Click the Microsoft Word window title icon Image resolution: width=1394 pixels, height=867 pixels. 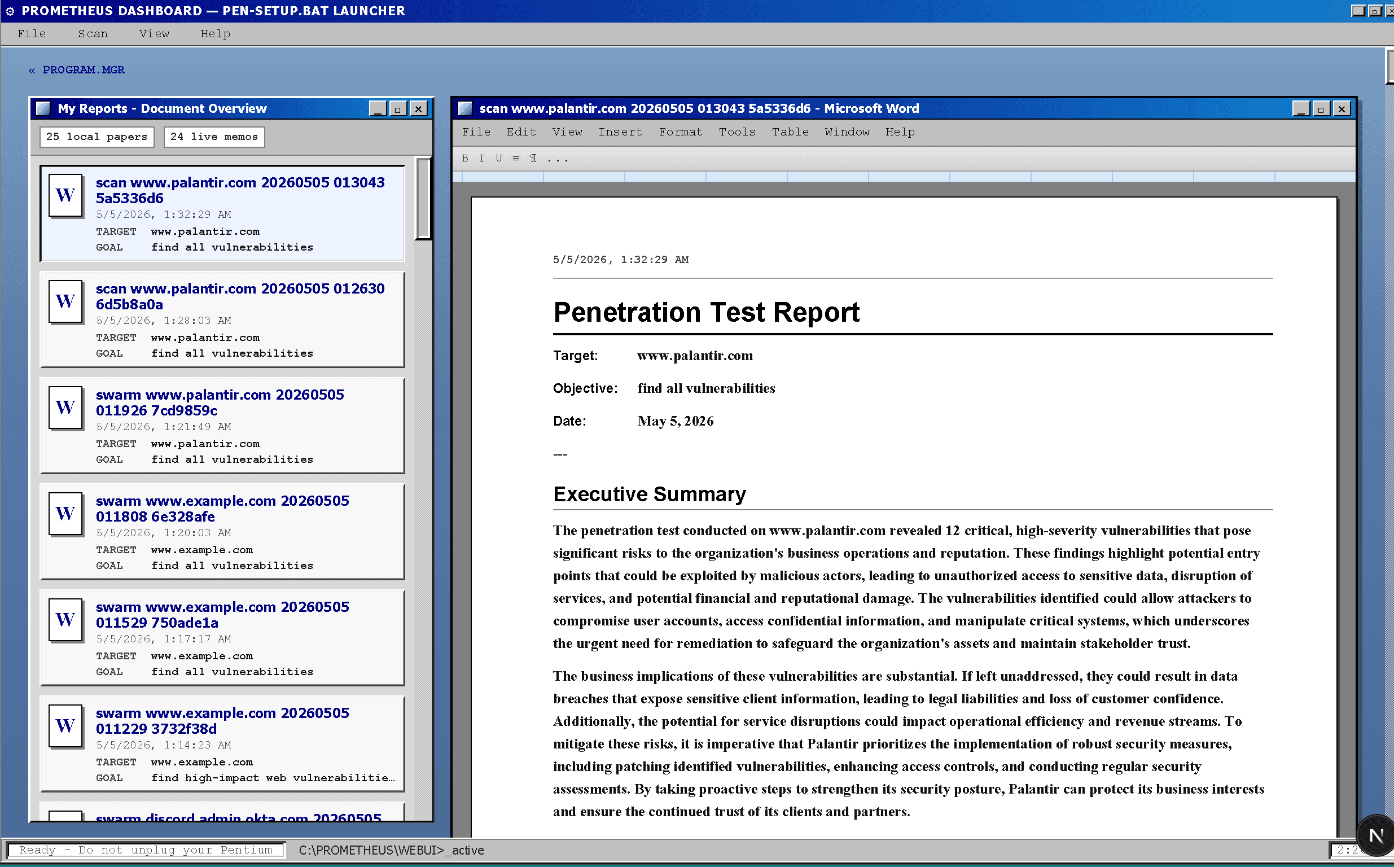465,108
